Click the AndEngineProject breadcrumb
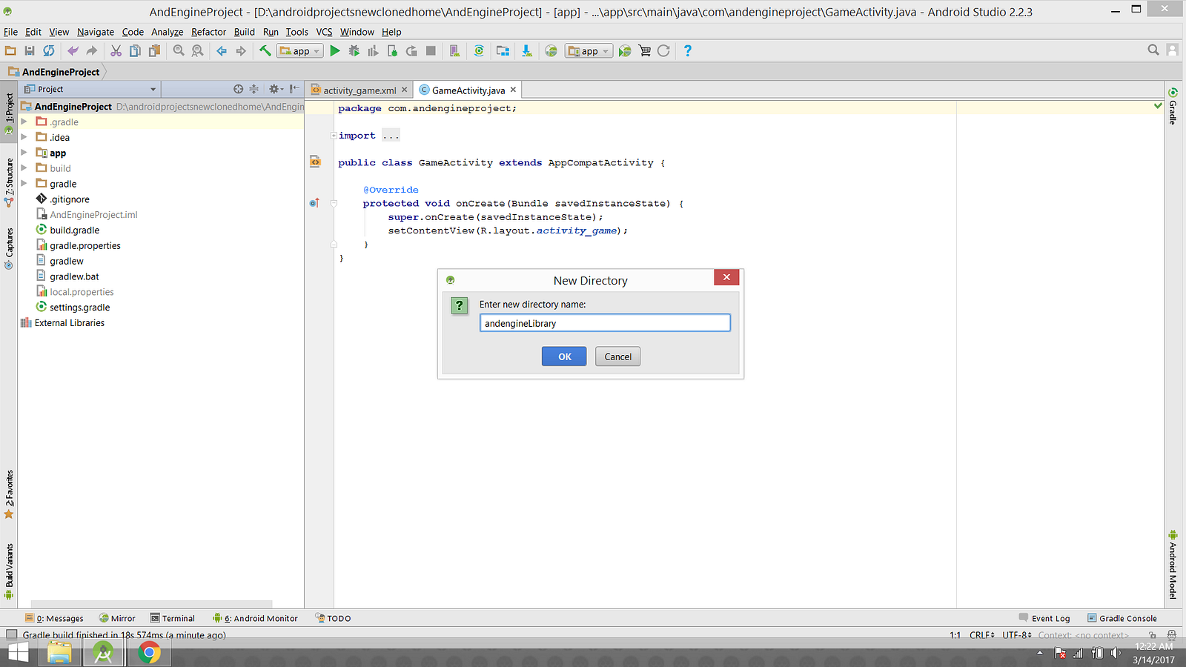This screenshot has height=667, width=1186. click(x=54, y=72)
